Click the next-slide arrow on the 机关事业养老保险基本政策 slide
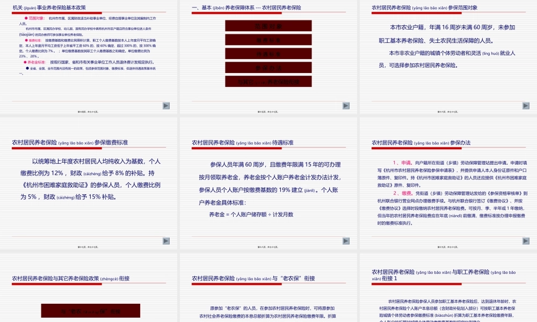The image size is (537, 322). coord(165,106)
